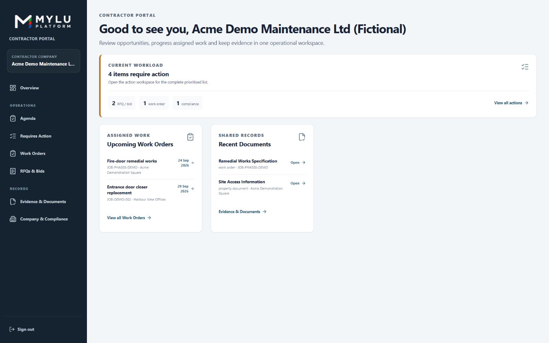
Task: Go to Agenda in the sidebar
Action: point(43,119)
